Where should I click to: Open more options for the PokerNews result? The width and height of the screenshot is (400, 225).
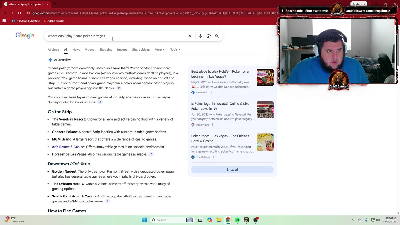point(212,125)
